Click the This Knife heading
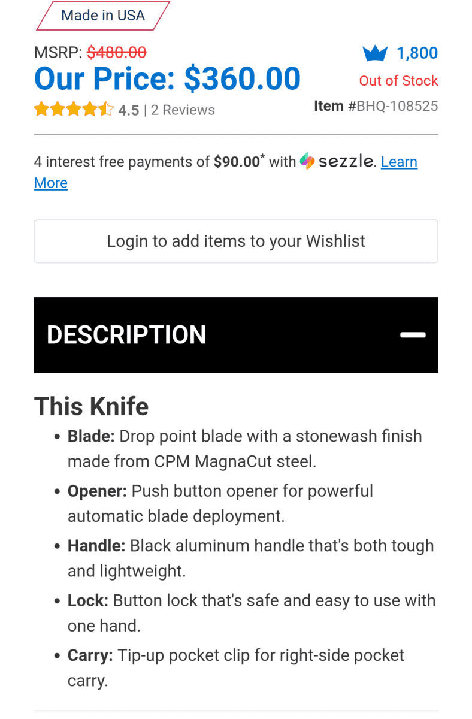The height and width of the screenshot is (719, 472). [x=91, y=406]
